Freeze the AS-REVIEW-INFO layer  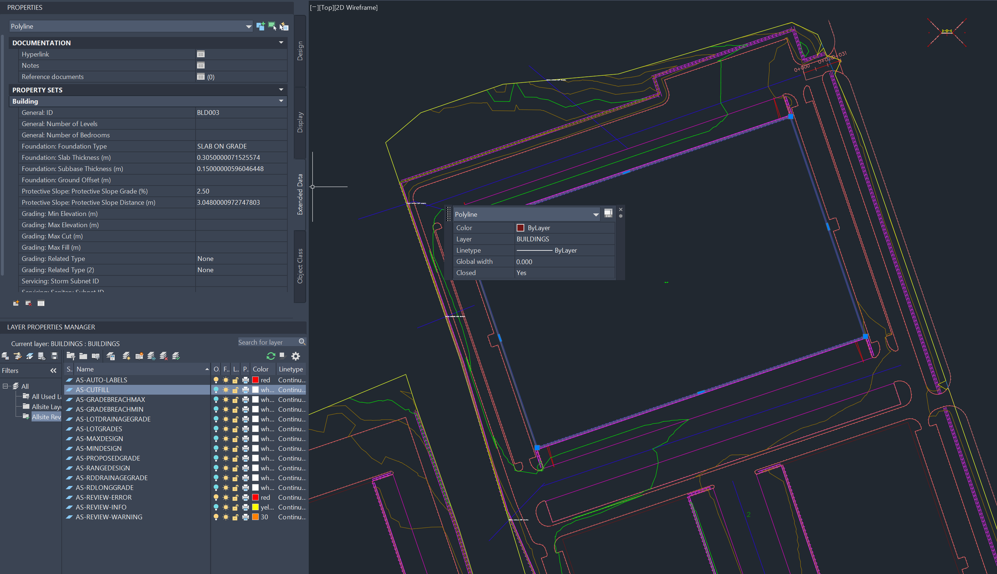(x=226, y=507)
